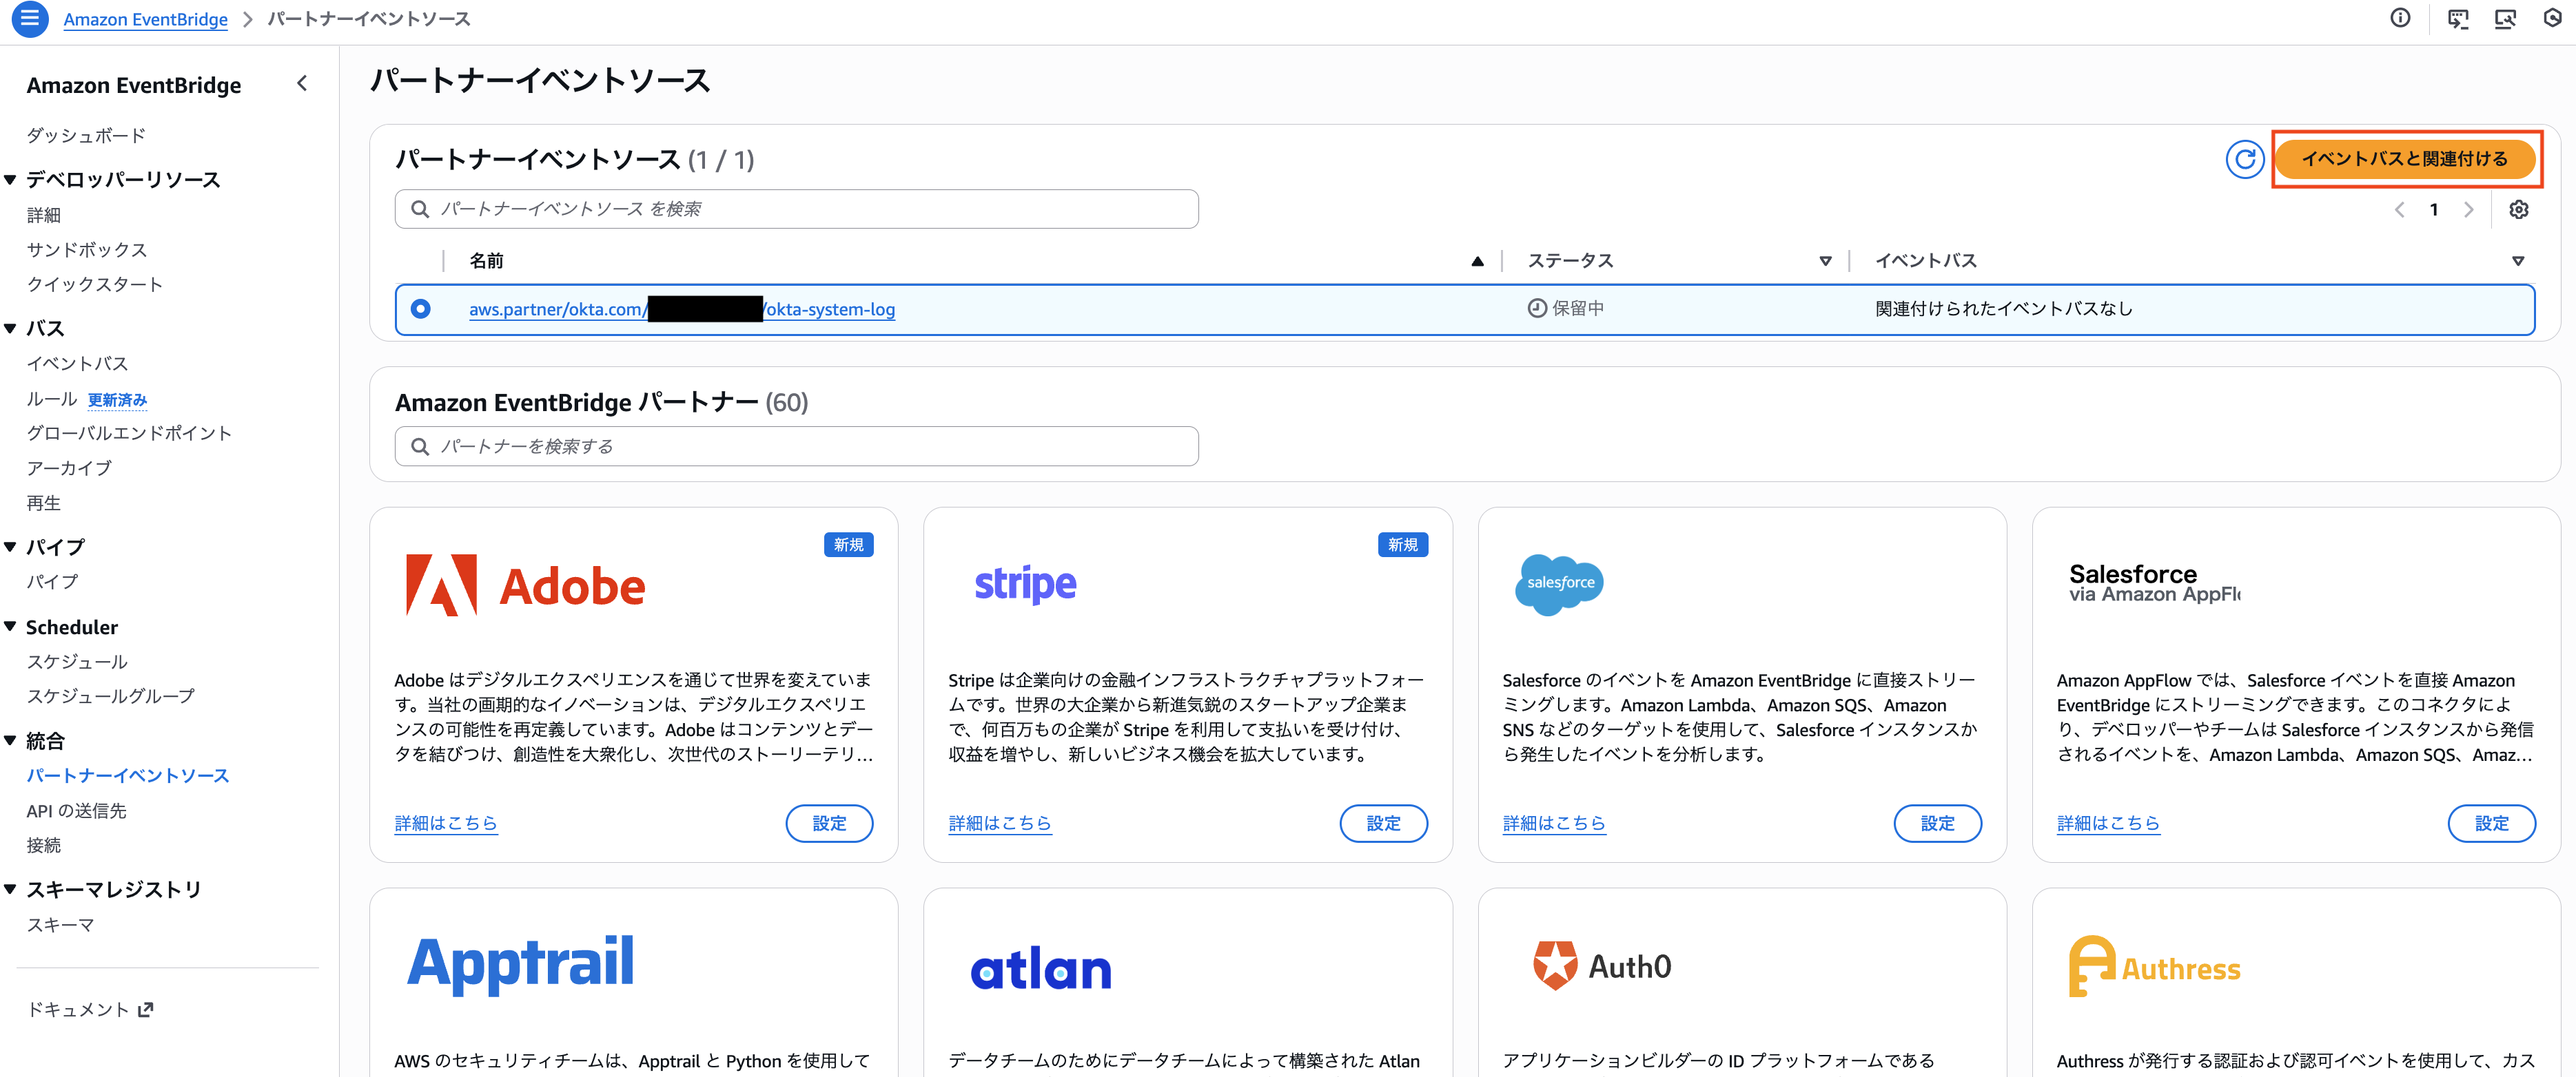The height and width of the screenshot is (1077, 2576).
Task: Click the 設定 button on the Salesforce card
Action: [x=1937, y=823]
